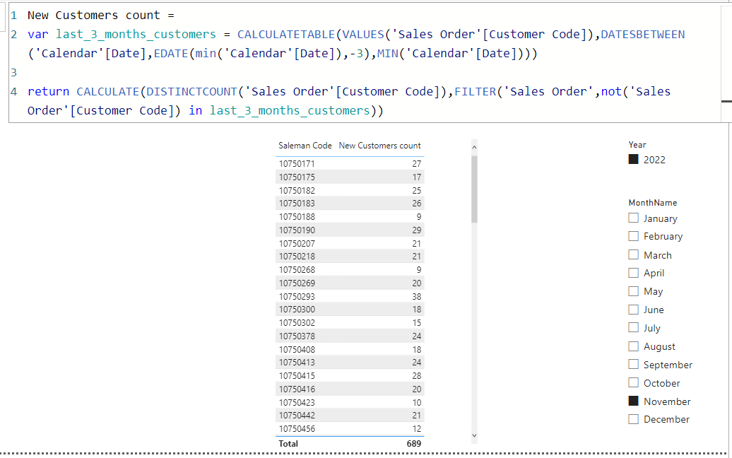The width and height of the screenshot is (732, 458).
Task: Check the June month box
Action: (634, 310)
